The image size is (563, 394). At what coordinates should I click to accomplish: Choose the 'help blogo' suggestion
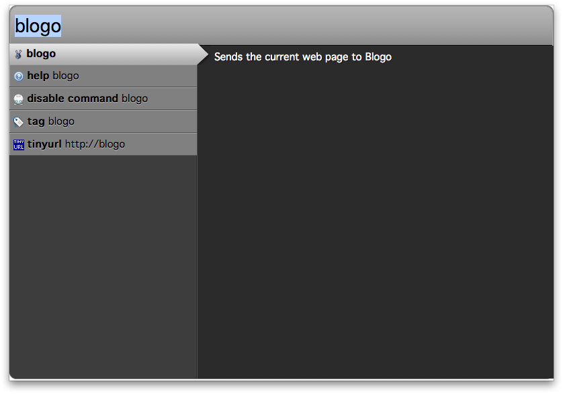[101, 76]
